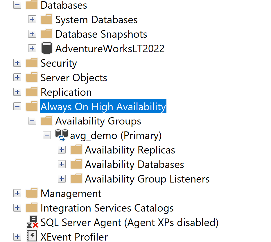Screen dimensions: 271x242
Task: Collapse the Databases node
Action: click(17, 5)
